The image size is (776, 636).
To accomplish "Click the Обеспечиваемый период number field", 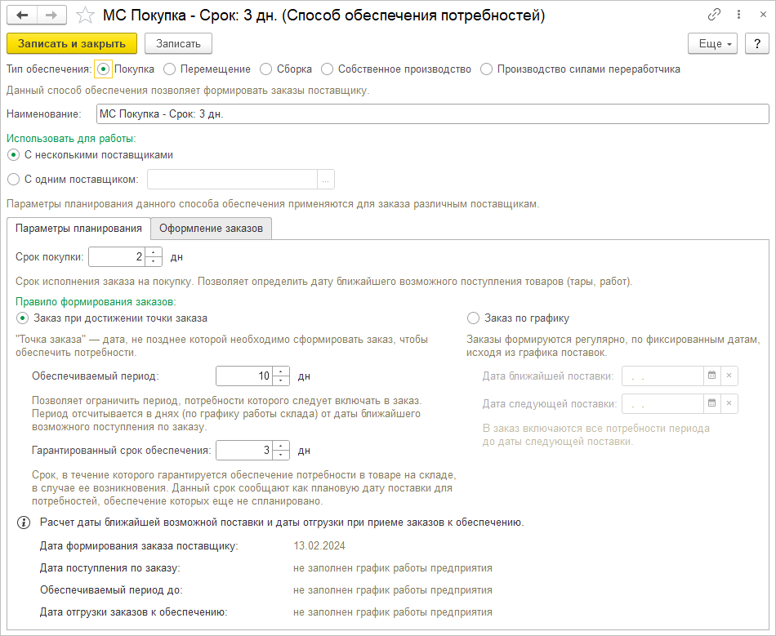I will [244, 376].
